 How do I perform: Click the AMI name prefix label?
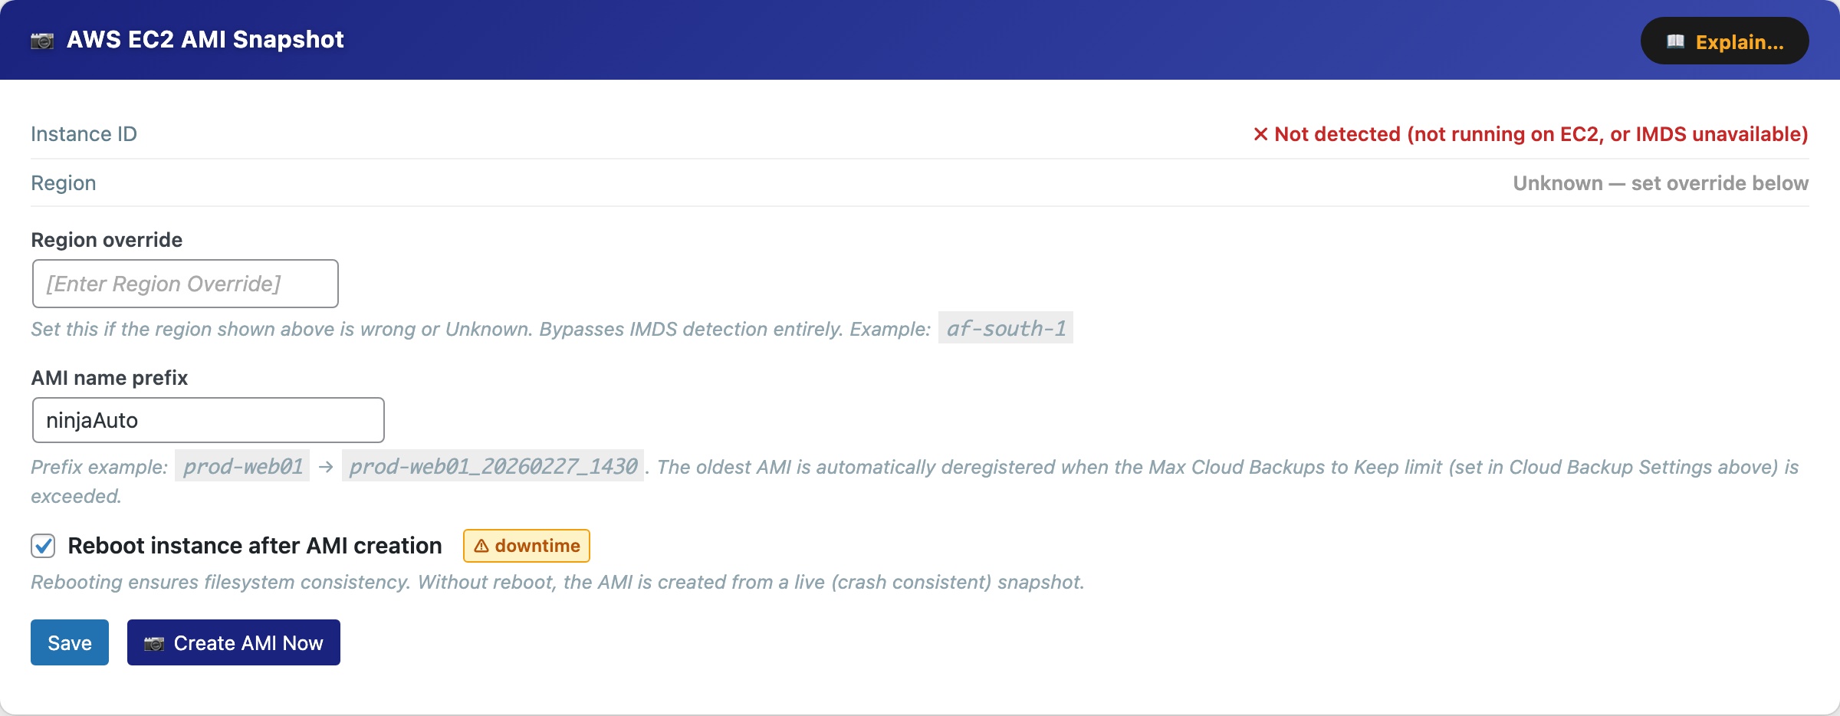tap(109, 378)
